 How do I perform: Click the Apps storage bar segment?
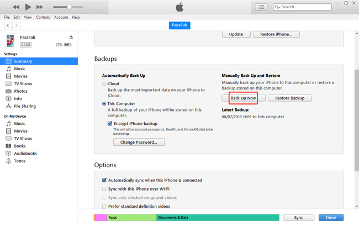131,218
